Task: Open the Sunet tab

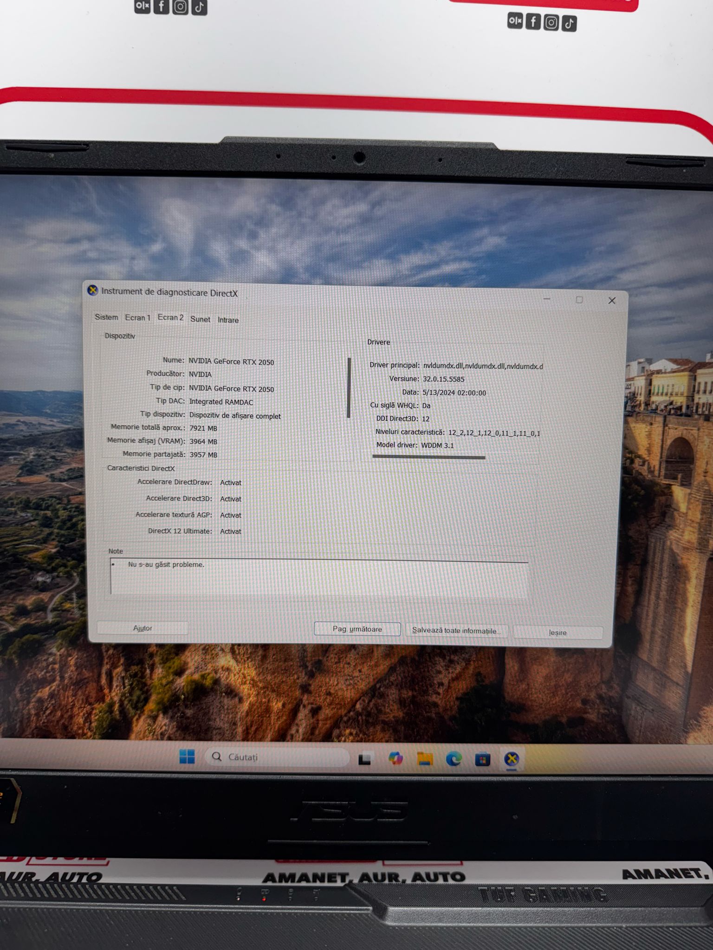Action: 200,320
